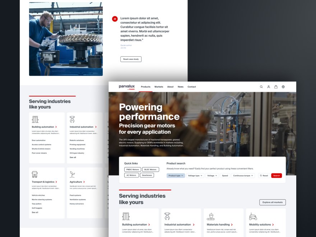This screenshot has width=316, height=237.
Task: Click the globe language icon
Action: pos(283,87)
